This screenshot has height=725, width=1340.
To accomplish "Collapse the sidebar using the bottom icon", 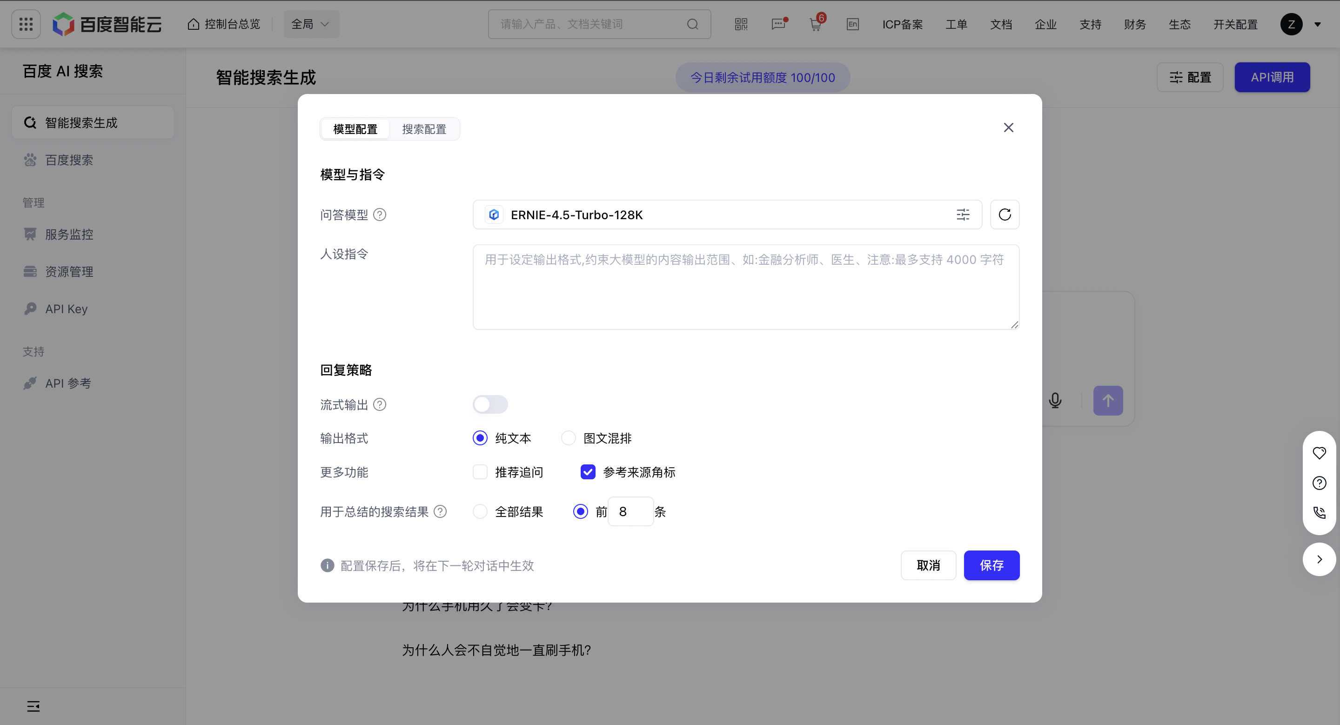I will [x=33, y=706].
